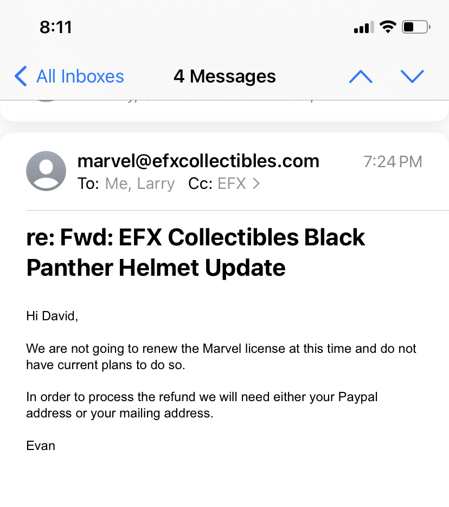449x507 pixels.
Task: Tap the Wi-Fi status icon
Action: (x=388, y=27)
